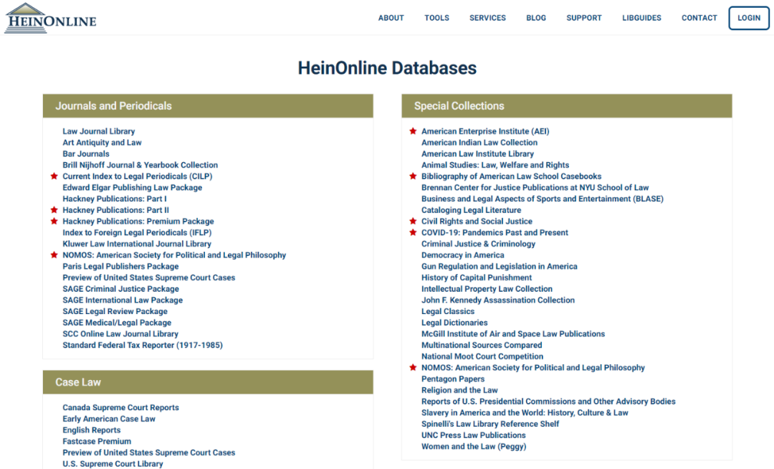774x469 pixels.
Task: Open Art Antiquity and Law
Action: pos(102,143)
